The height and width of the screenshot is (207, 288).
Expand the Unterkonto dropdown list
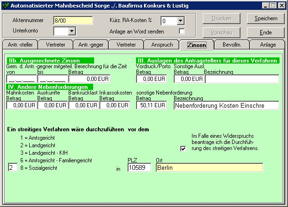pos(72,31)
